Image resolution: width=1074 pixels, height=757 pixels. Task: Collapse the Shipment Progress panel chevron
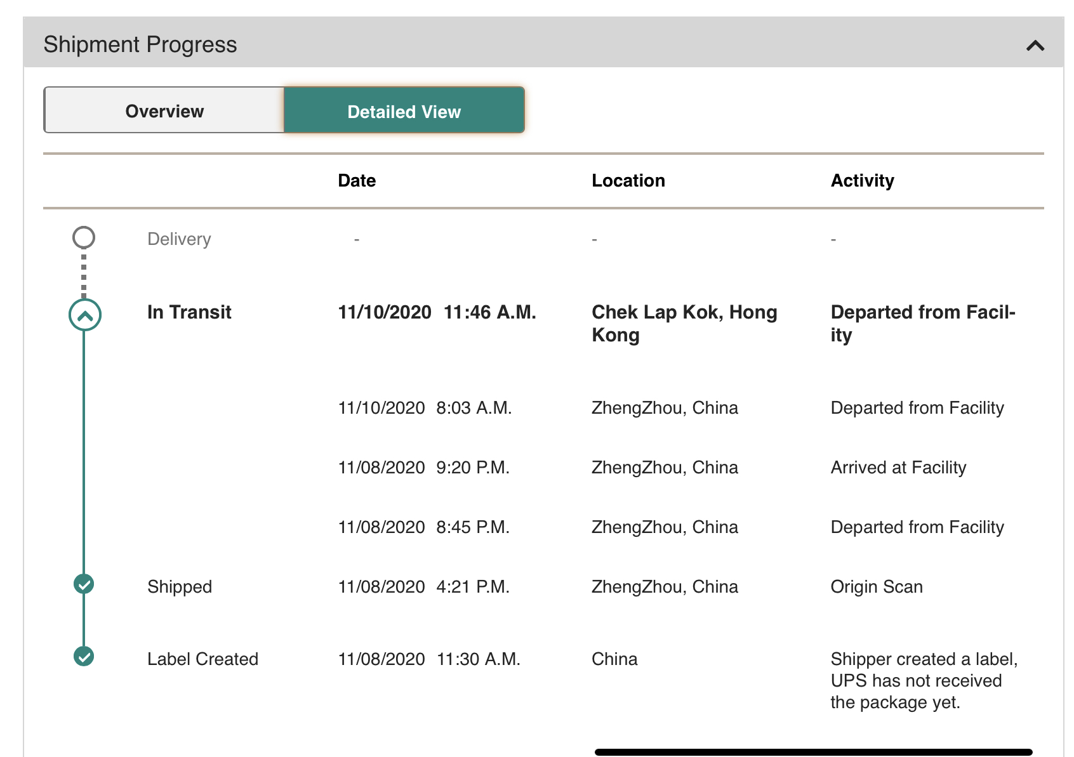(1035, 45)
